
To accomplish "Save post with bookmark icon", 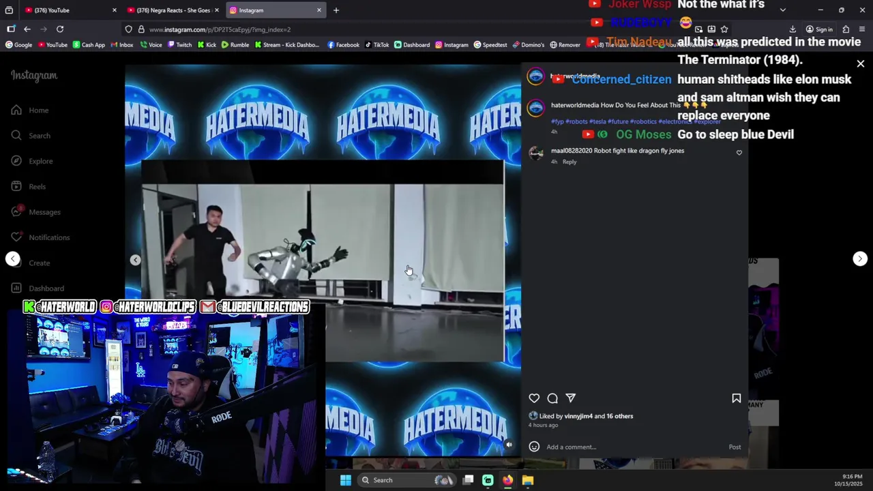I will click(x=737, y=398).
